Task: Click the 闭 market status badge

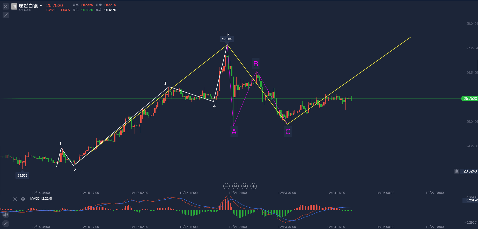Action: (14, 6)
